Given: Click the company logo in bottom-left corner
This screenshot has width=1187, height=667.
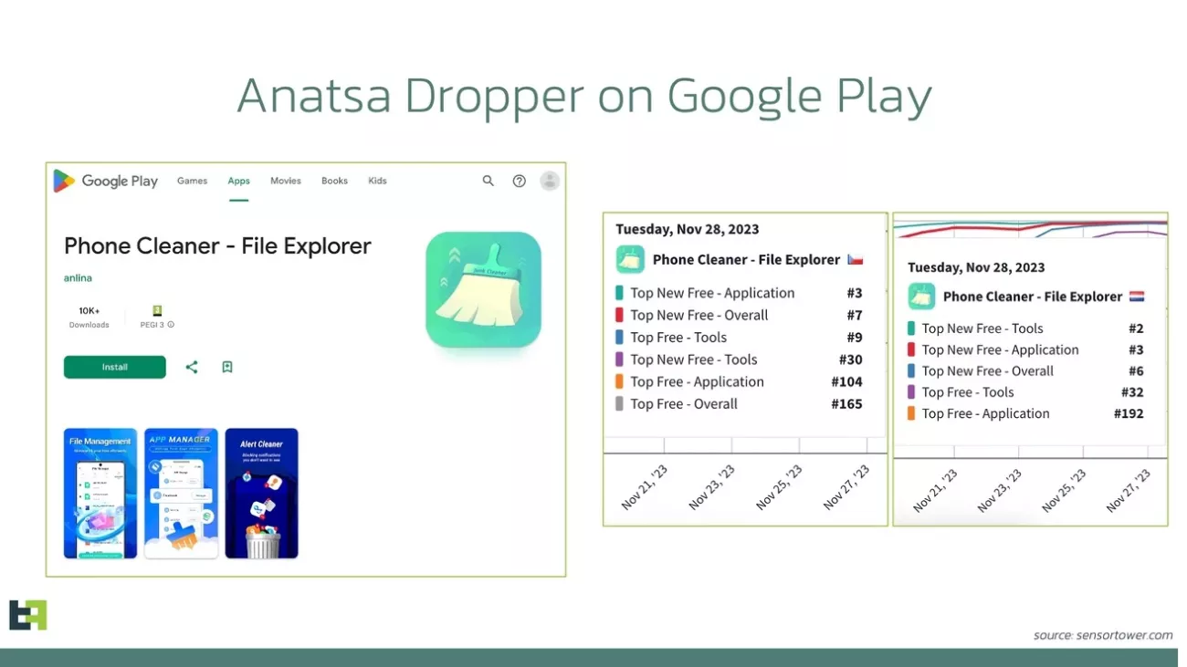Looking at the screenshot, I should tap(27, 615).
